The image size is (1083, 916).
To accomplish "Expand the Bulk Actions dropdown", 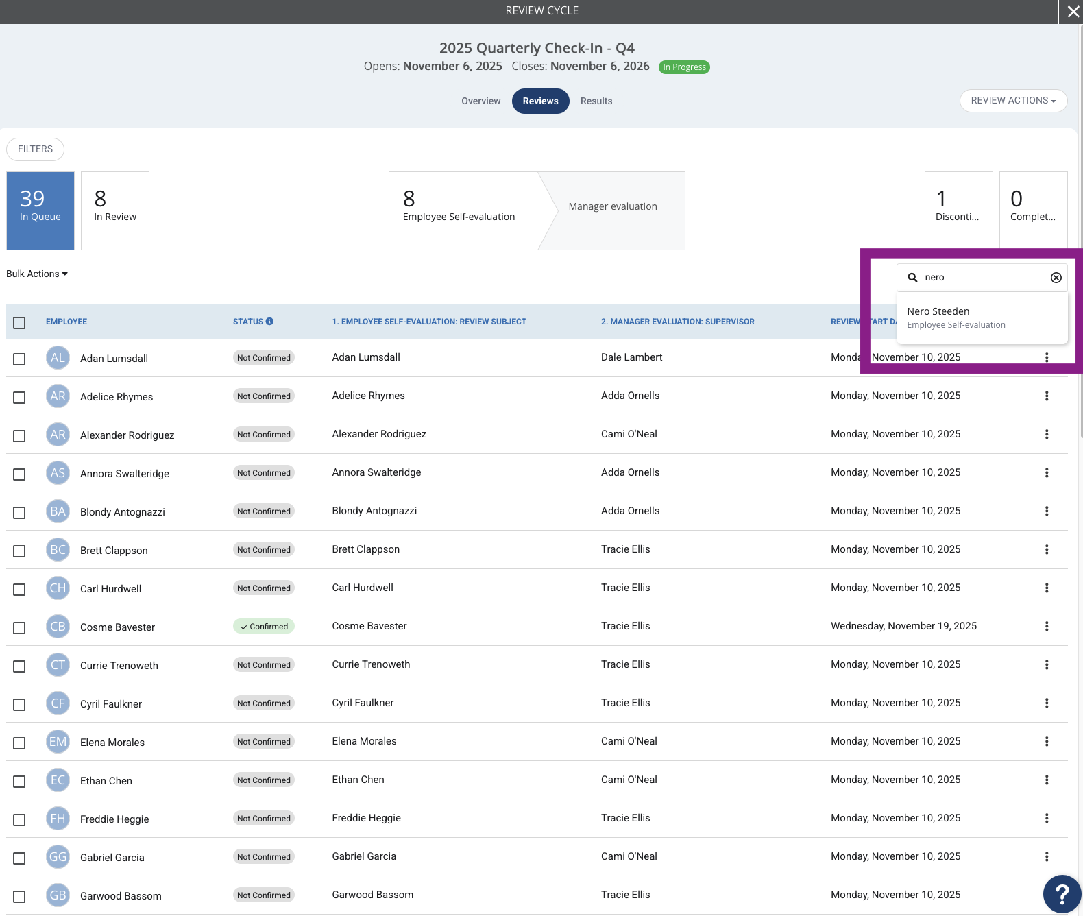I will 37,274.
